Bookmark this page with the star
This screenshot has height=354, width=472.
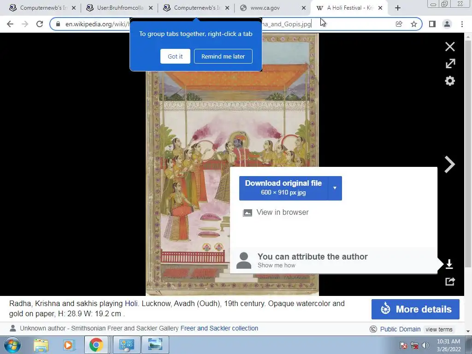414,24
